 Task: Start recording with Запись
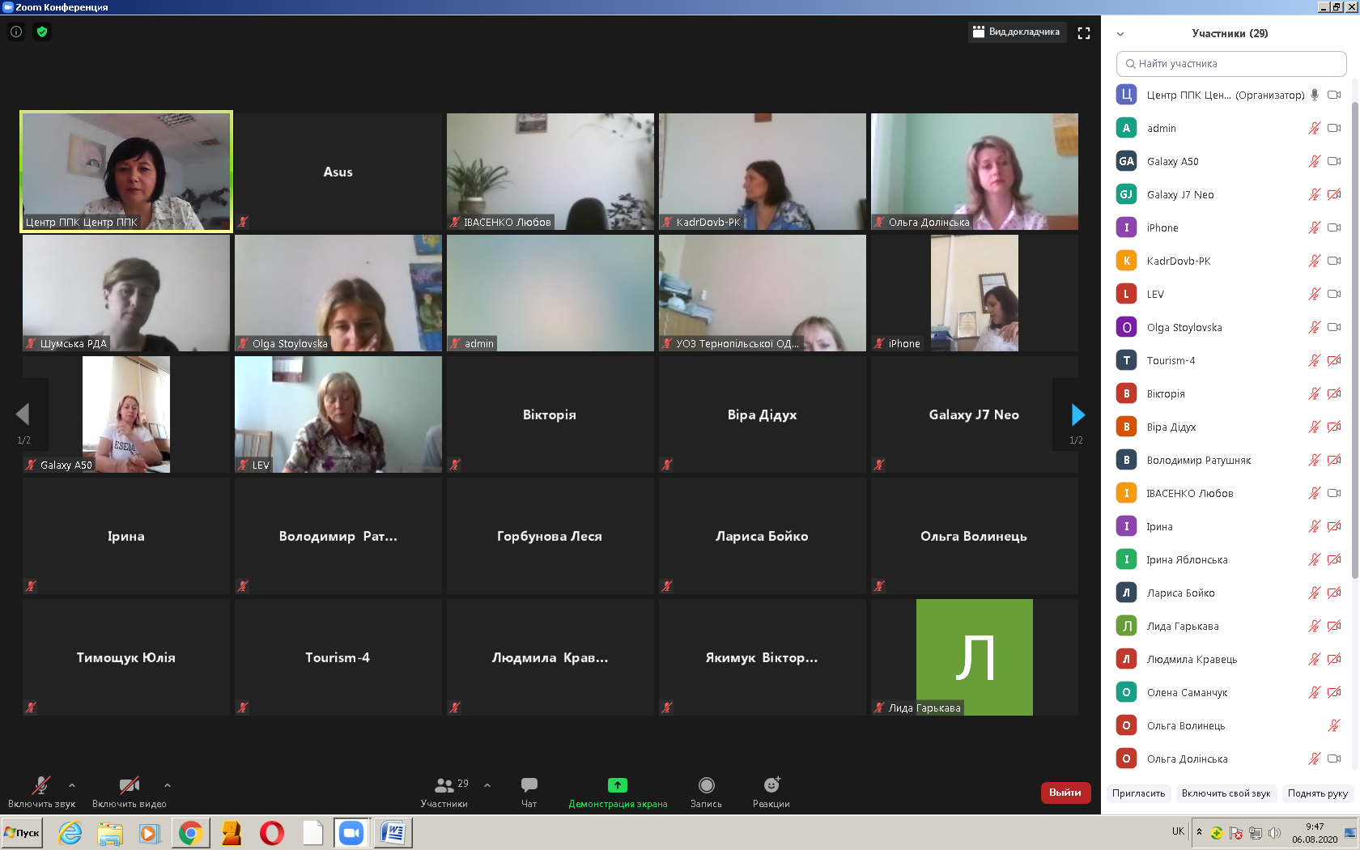point(706,793)
